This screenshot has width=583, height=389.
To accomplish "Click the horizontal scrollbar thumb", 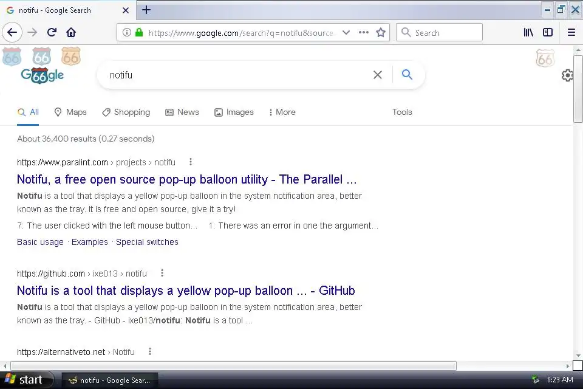I will 233,365.
